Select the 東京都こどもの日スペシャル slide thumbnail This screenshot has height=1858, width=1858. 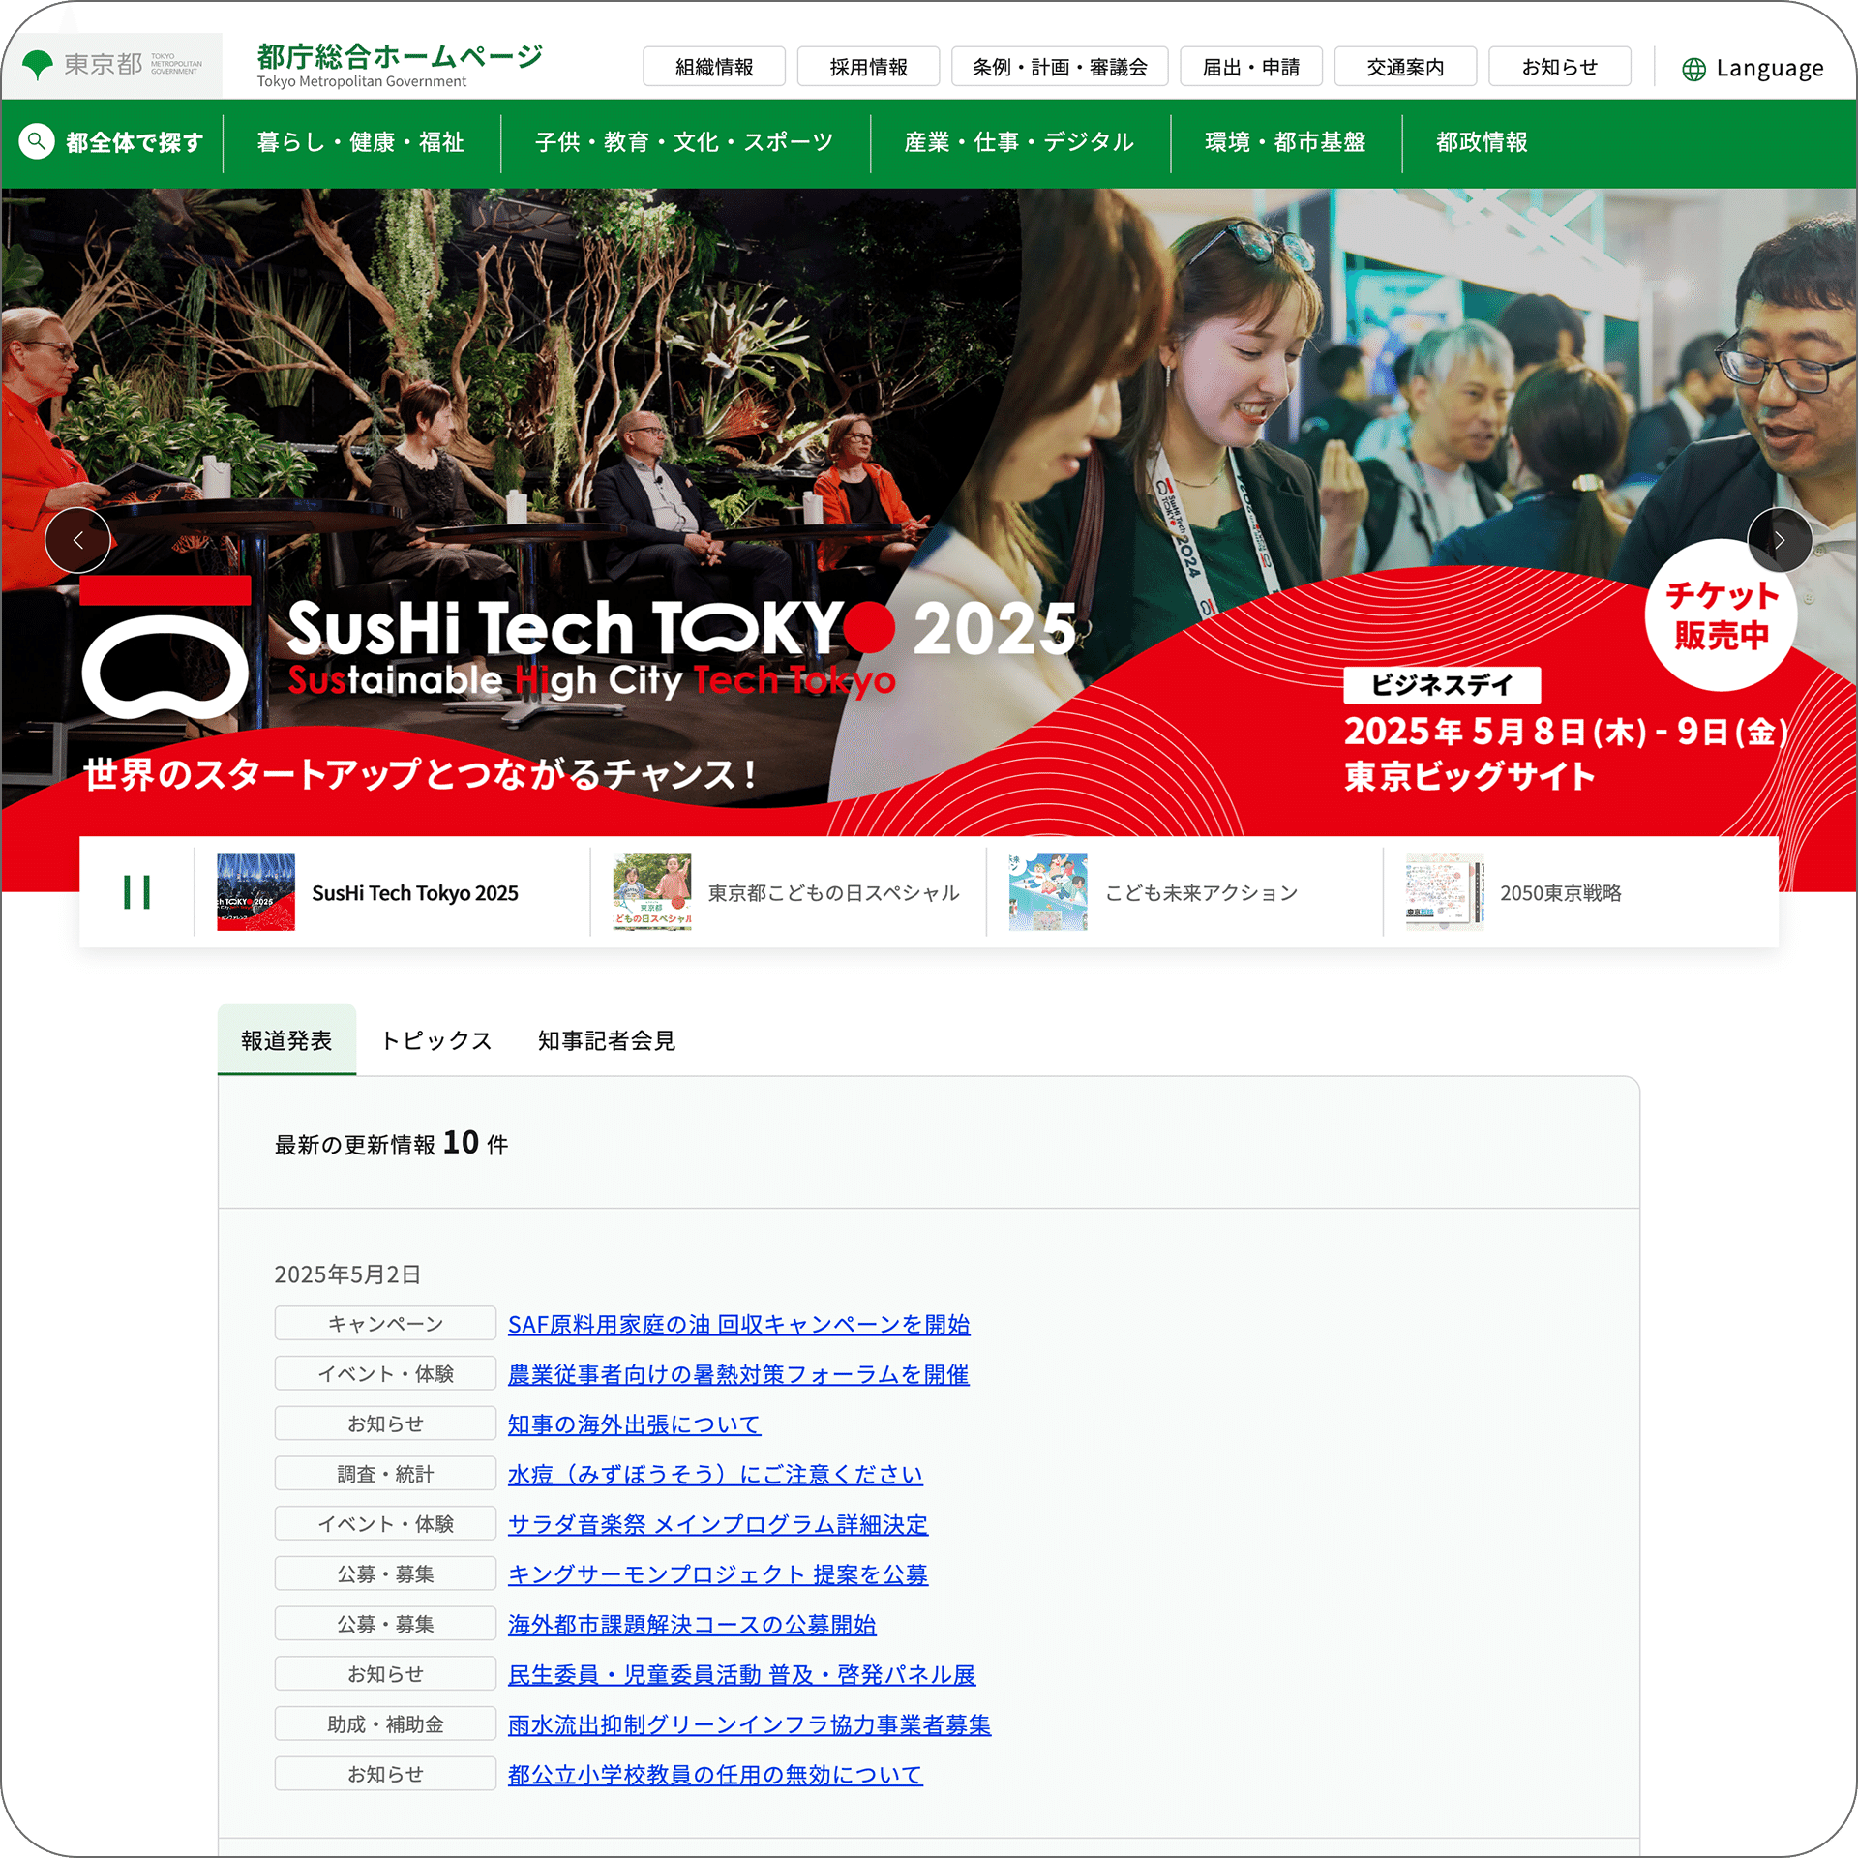[651, 892]
